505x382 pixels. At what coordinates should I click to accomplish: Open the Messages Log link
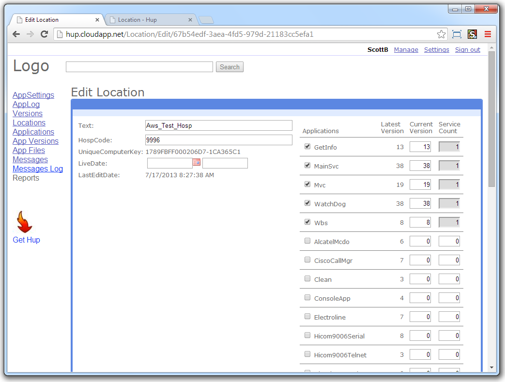(x=38, y=168)
